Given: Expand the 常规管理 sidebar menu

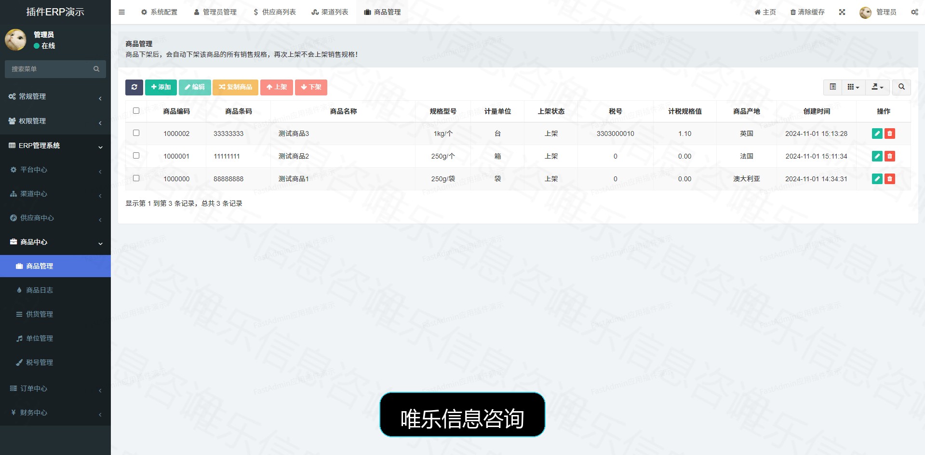Looking at the screenshot, I should tap(55, 96).
